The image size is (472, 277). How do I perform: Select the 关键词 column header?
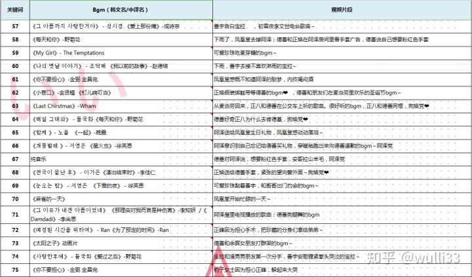coord(15,10)
